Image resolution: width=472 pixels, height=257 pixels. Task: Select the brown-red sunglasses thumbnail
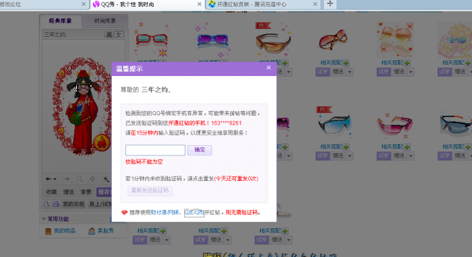333,40
